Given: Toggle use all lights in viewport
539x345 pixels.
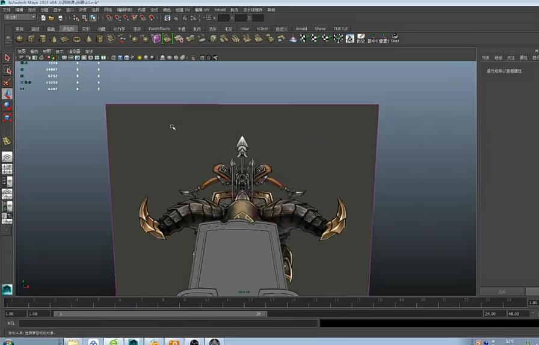Looking at the screenshot, I should 139,58.
